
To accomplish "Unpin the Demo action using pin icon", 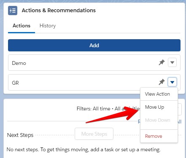I will (x=162, y=62).
